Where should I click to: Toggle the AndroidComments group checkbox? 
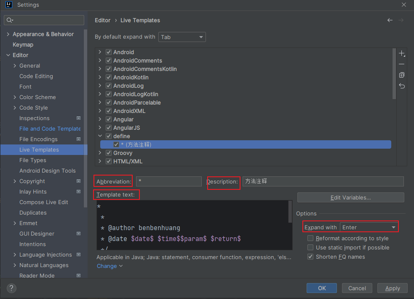[109, 60]
